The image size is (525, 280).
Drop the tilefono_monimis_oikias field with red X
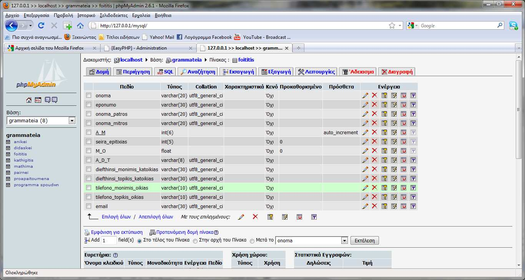click(374, 188)
